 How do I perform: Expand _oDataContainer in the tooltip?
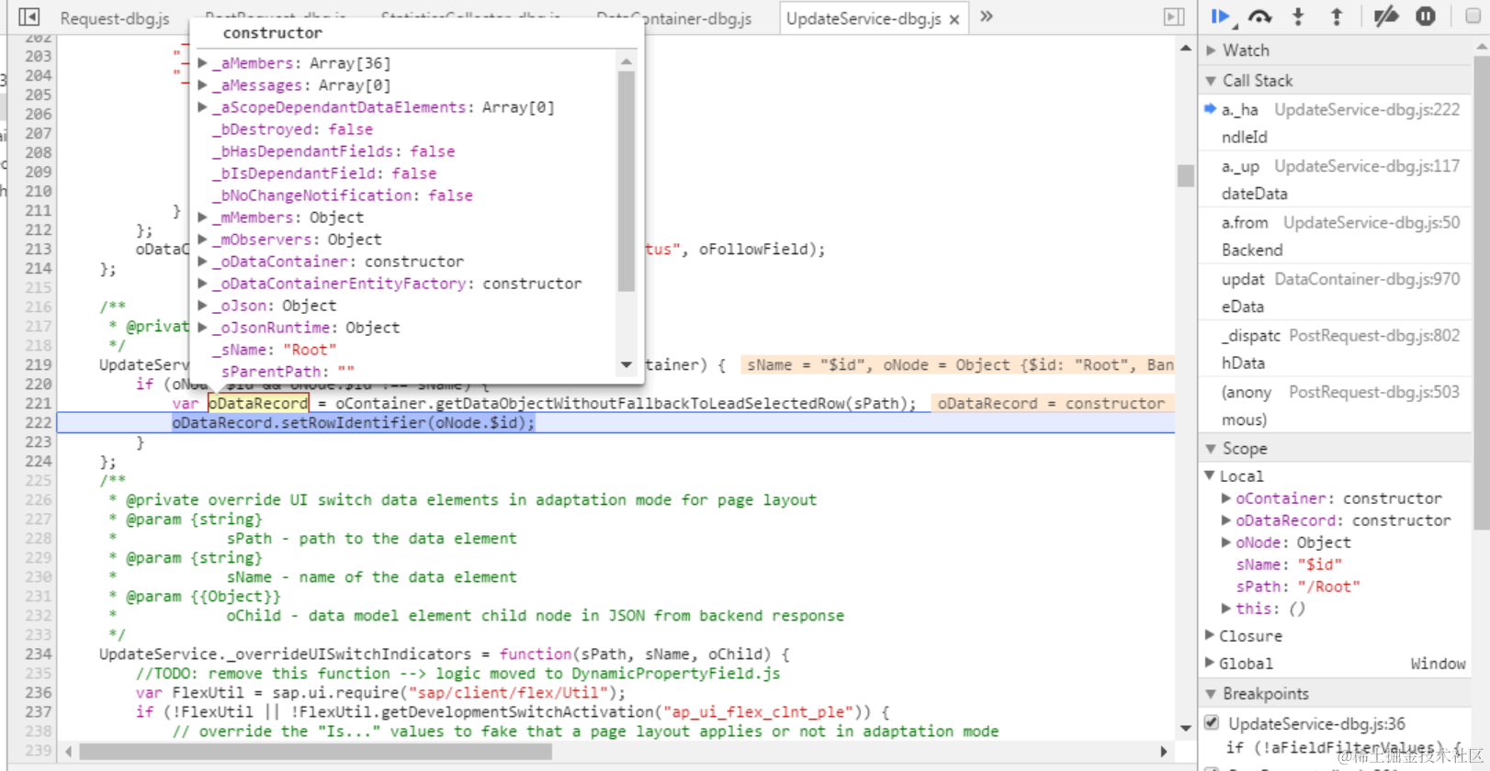[x=202, y=262]
